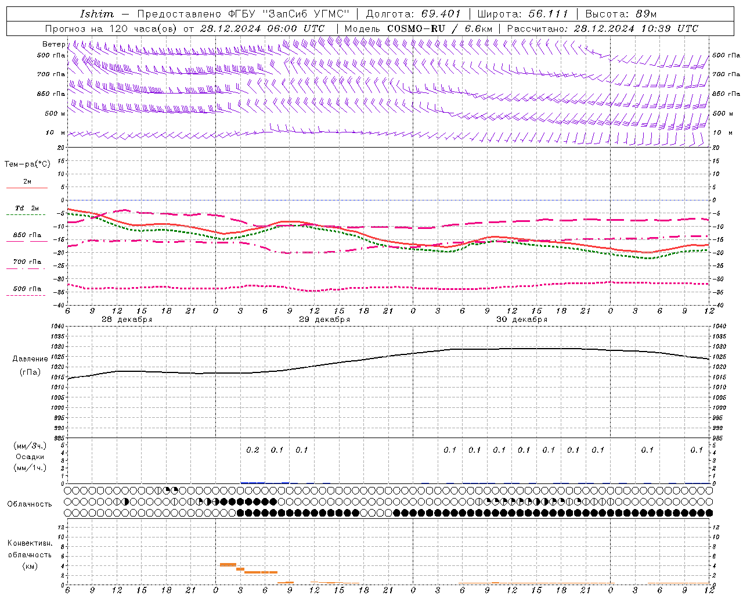
Task: Click the Тем-ра(°C) axis title
Action: click(x=27, y=164)
